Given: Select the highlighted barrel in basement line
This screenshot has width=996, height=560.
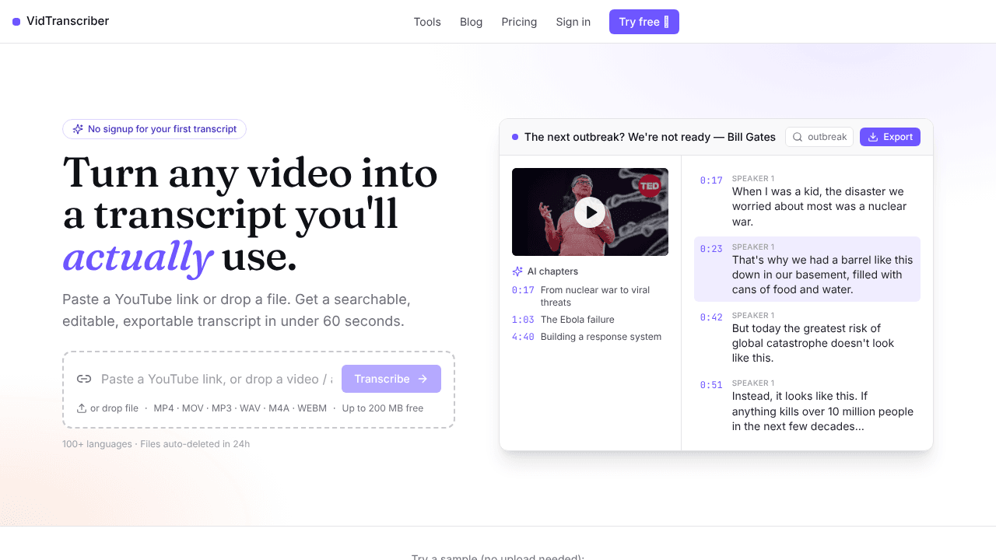Looking at the screenshot, I should click(x=807, y=269).
